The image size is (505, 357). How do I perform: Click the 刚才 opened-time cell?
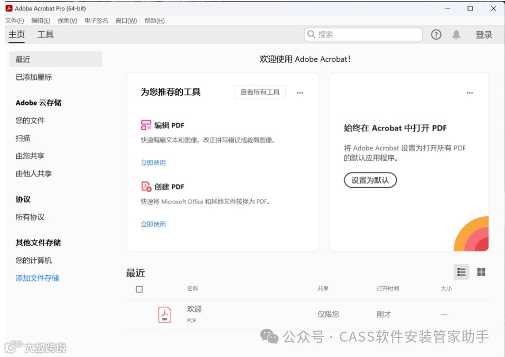click(384, 315)
